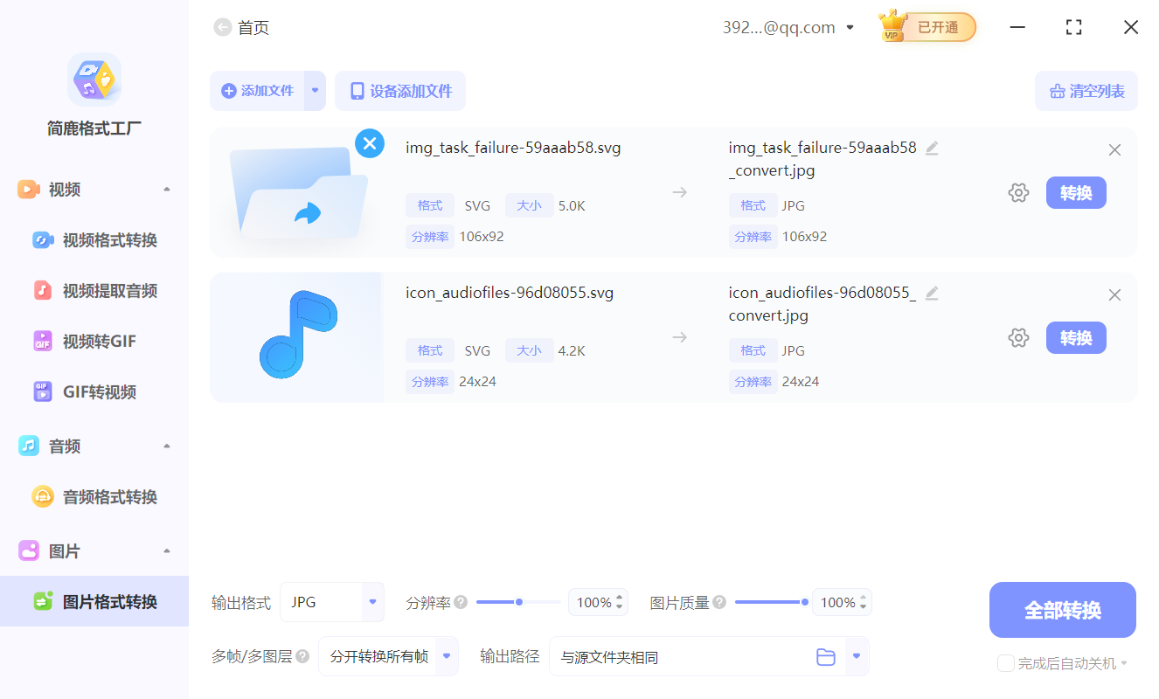This screenshot has height=699, width=1159.
Task: Click the 全部转换 button
Action: tap(1063, 610)
